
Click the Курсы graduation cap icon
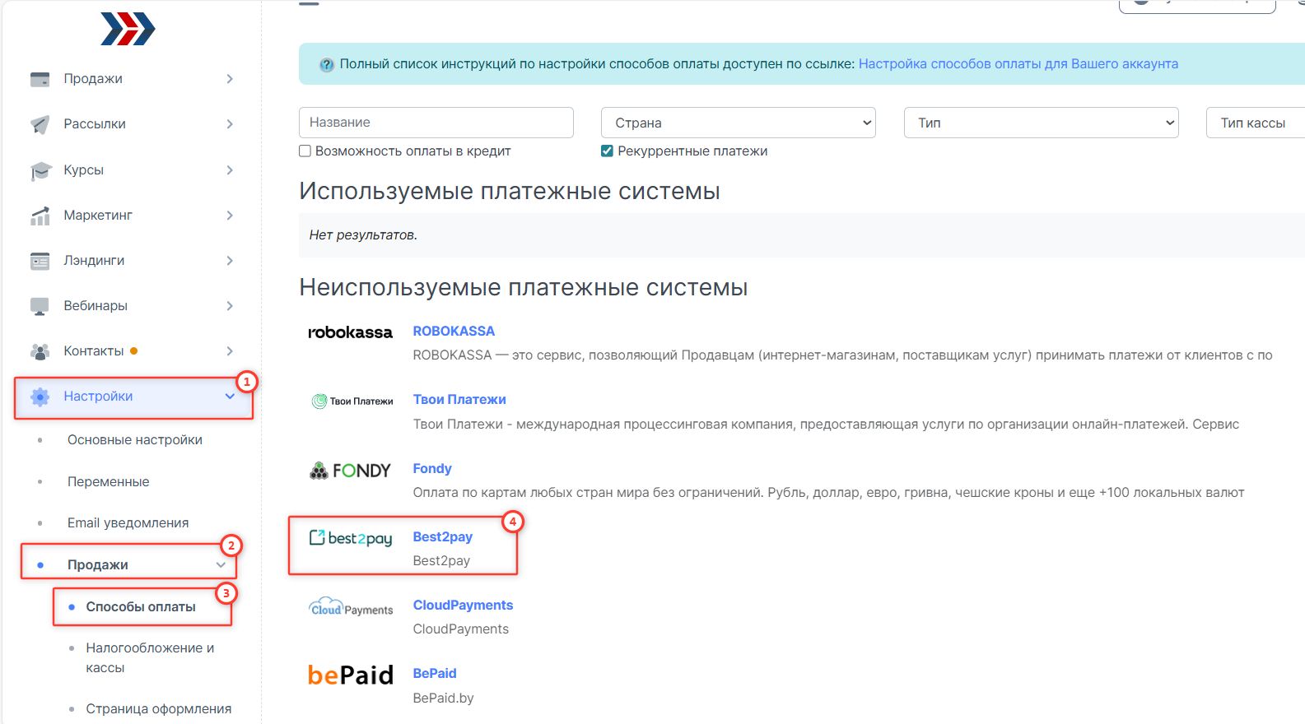40,170
